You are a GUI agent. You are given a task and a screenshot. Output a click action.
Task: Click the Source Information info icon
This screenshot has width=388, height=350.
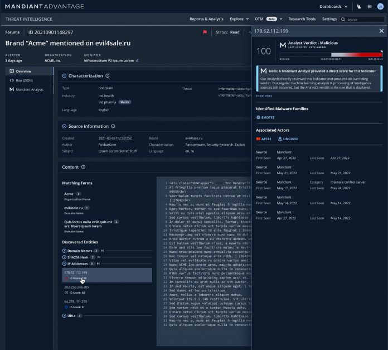(113, 126)
